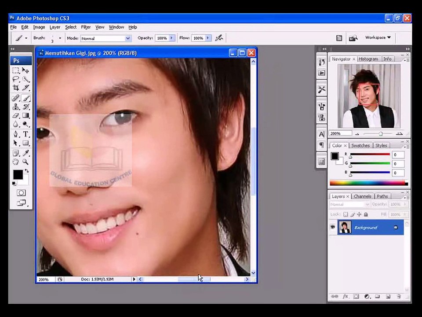Open Navigator panel options menu
The width and height of the screenshot is (422, 317).
click(407, 60)
